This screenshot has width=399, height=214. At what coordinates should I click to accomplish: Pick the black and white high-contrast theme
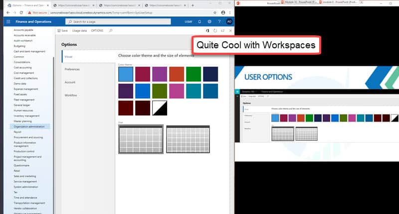coord(160,108)
